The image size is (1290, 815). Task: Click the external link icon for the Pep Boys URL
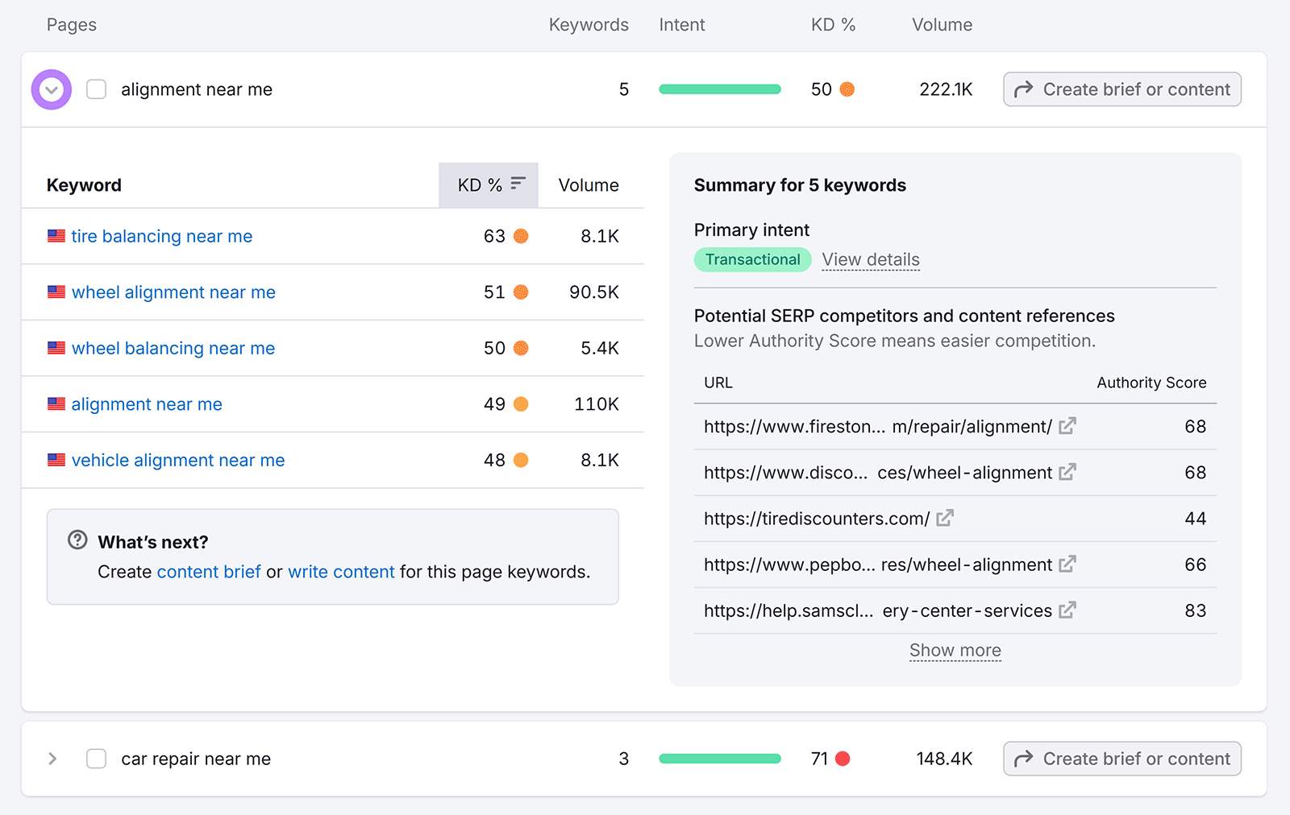click(1067, 565)
